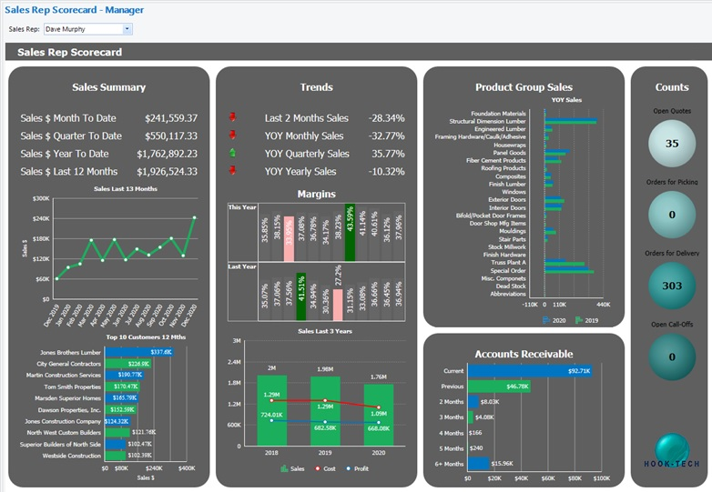The height and width of the screenshot is (492, 712).
Task: Click the Current $92.71K receivable bar
Action: point(530,371)
